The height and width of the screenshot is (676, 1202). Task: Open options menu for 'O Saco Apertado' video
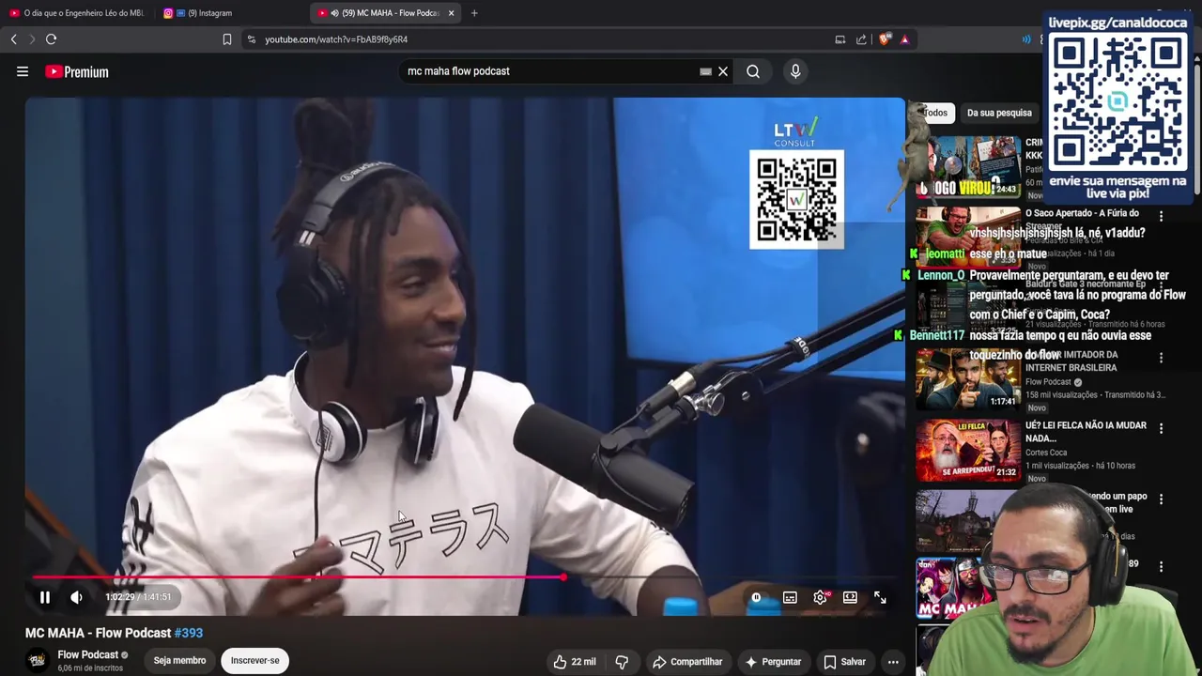coord(1161,216)
